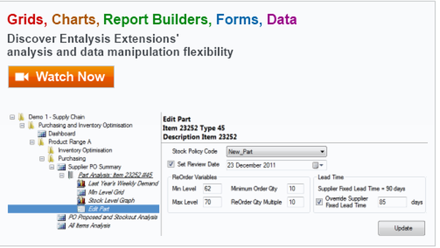
Task: Click the Product Range A folder icon
Action: click(41, 142)
